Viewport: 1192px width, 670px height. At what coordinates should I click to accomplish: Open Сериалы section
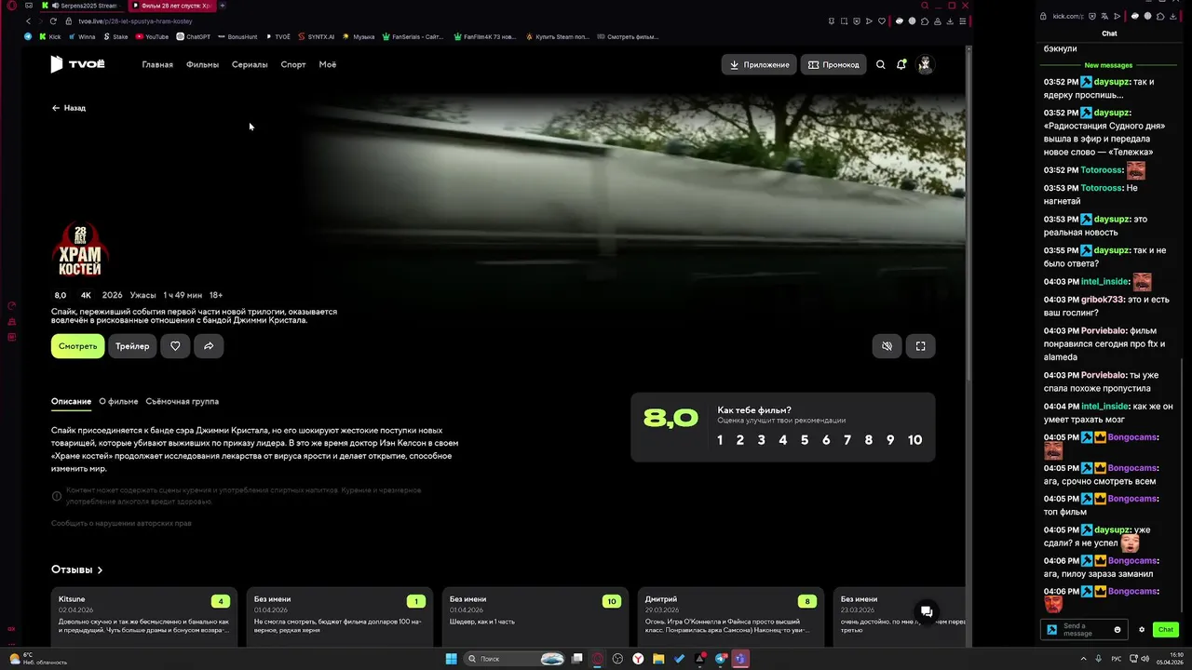250,64
